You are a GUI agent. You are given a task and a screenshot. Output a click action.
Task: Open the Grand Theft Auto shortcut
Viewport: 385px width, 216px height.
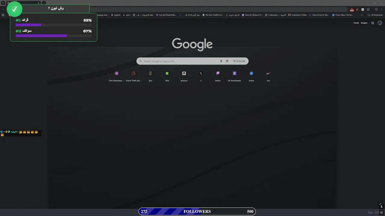point(134,76)
